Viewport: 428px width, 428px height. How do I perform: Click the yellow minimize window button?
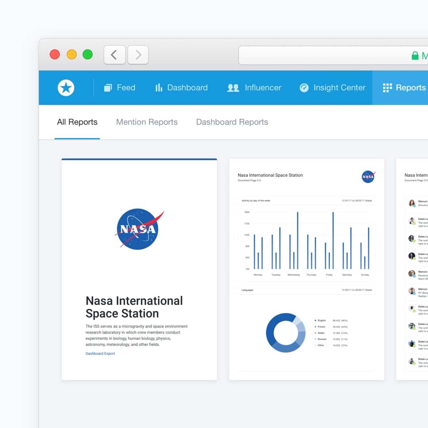pos(71,54)
